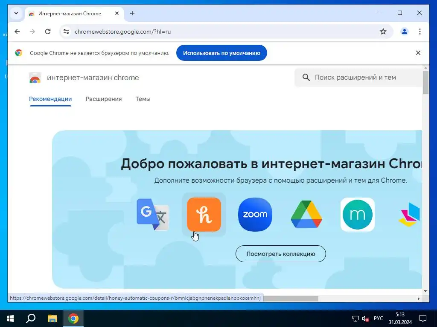Expand the tab search dropdown arrow

(16, 13)
